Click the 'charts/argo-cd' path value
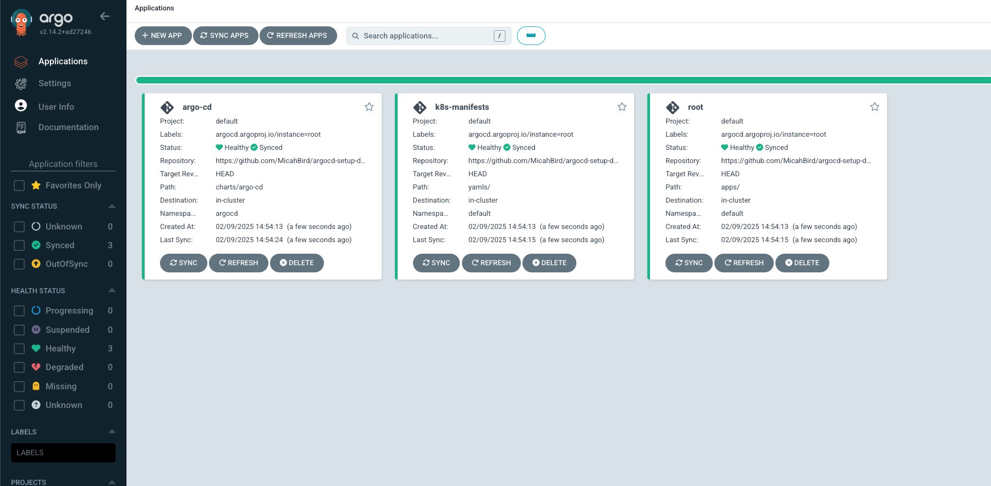991x486 pixels. pyautogui.click(x=239, y=187)
